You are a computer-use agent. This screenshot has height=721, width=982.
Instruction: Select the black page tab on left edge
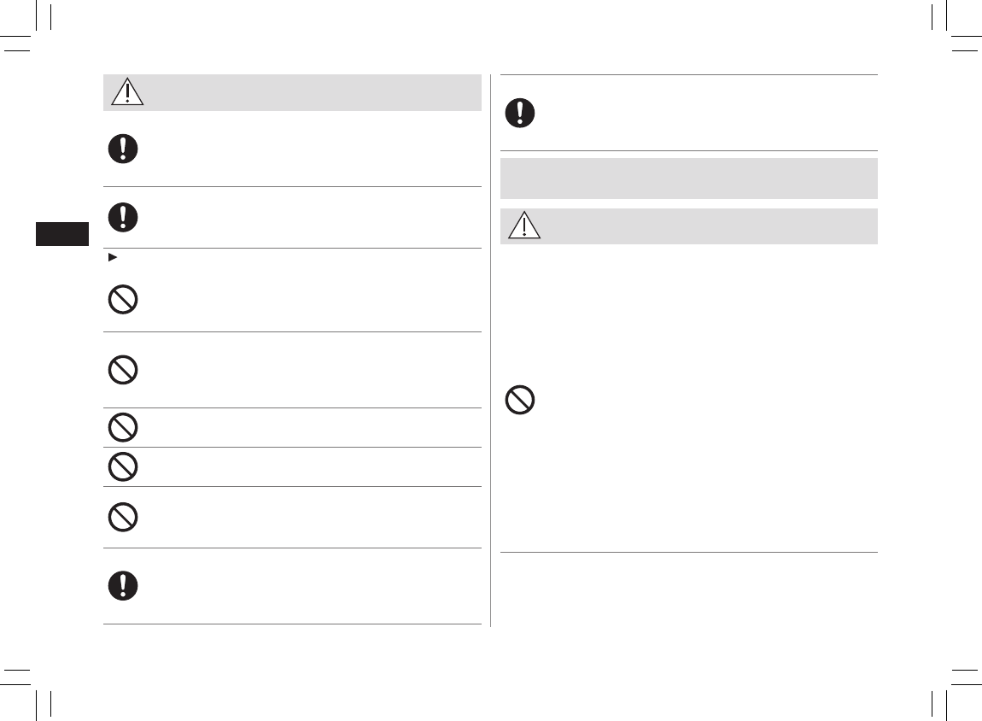(x=62, y=234)
